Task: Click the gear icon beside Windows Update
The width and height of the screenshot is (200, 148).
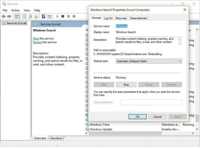Action: [87, 129]
